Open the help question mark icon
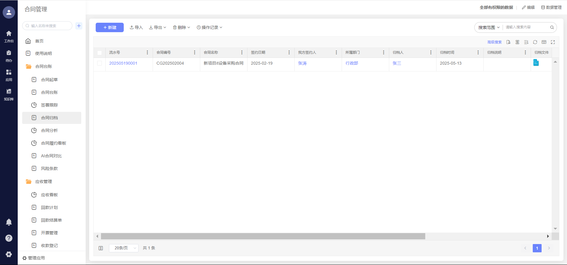 click(9, 238)
